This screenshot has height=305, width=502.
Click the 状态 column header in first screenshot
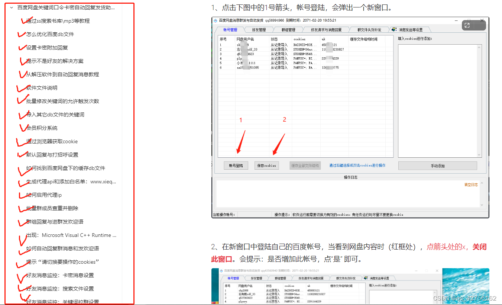[281, 39]
